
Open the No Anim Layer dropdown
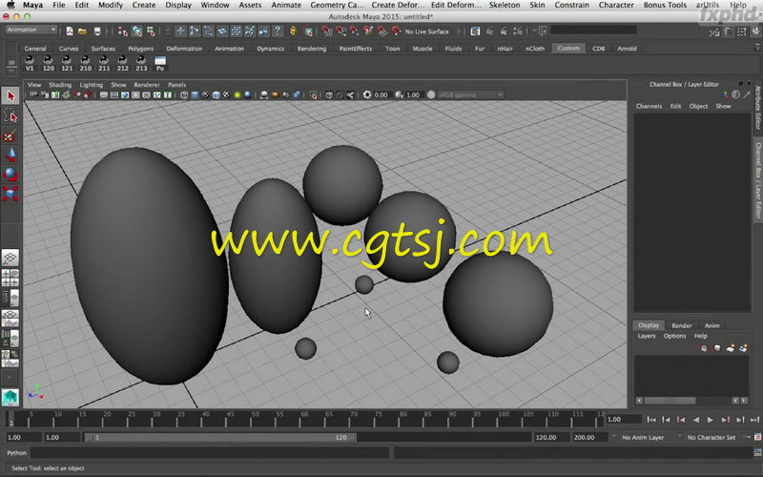click(x=643, y=438)
